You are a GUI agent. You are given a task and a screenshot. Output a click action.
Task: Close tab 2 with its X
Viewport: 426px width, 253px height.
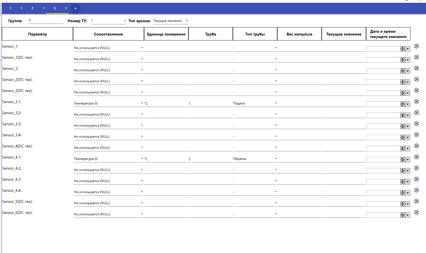(44, 8)
